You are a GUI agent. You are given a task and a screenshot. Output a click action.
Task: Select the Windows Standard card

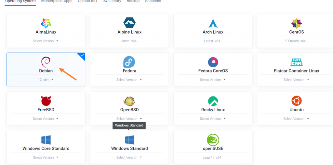(129, 144)
